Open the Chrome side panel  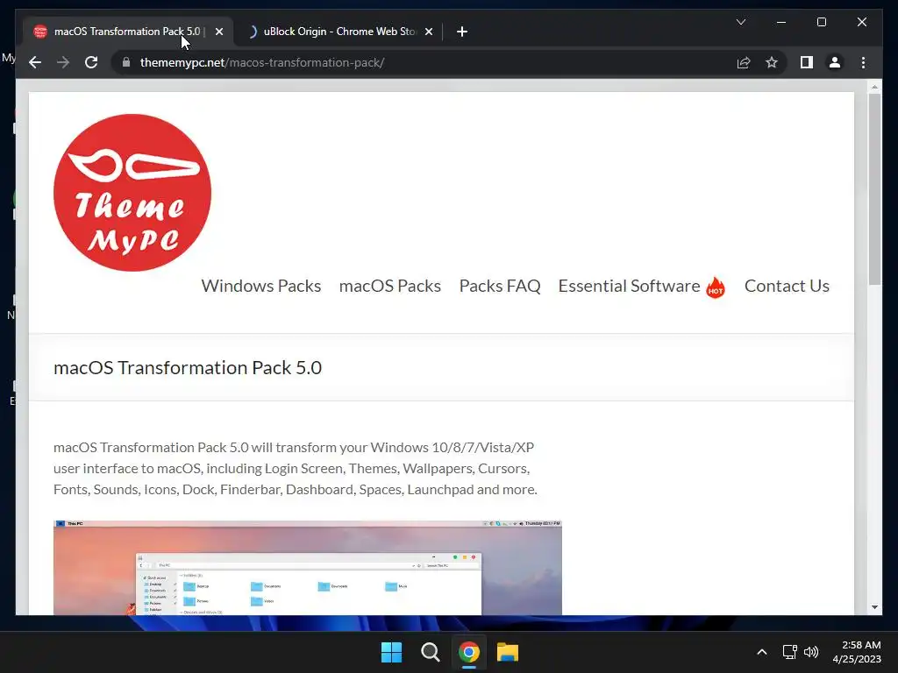coord(807,62)
